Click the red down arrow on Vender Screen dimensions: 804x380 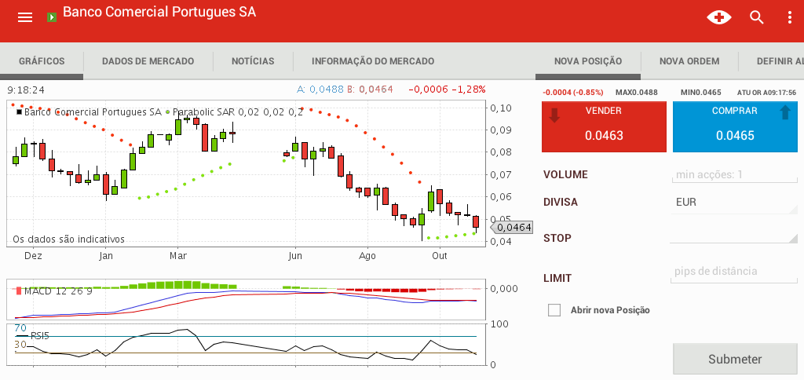(555, 115)
